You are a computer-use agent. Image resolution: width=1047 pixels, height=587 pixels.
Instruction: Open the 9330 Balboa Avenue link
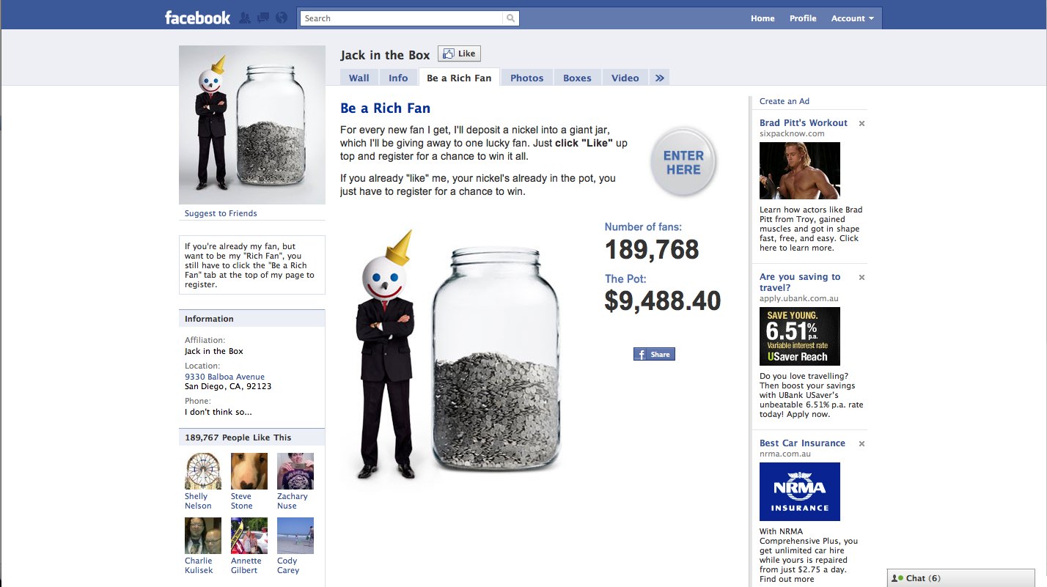tap(224, 377)
